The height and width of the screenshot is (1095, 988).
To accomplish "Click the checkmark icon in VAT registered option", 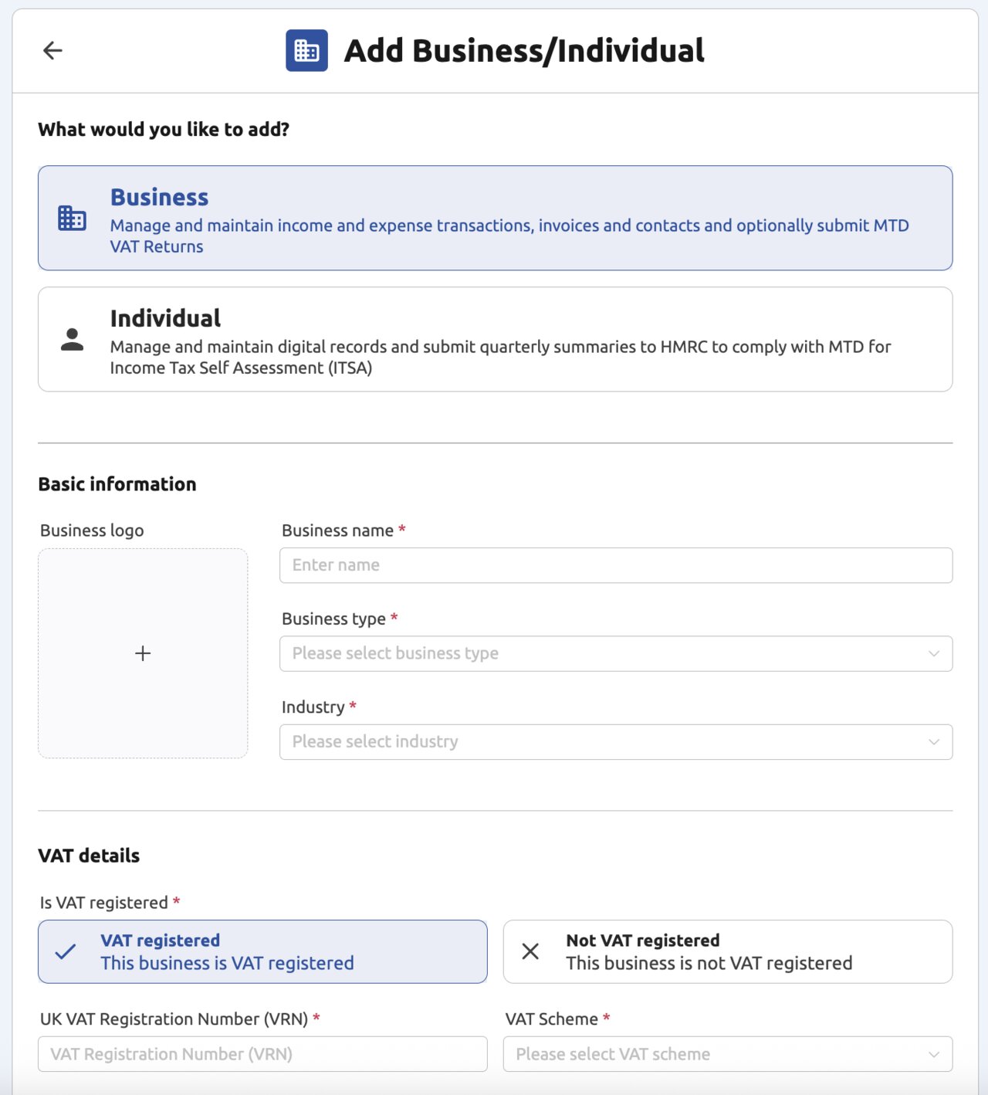I will pos(65,952).
